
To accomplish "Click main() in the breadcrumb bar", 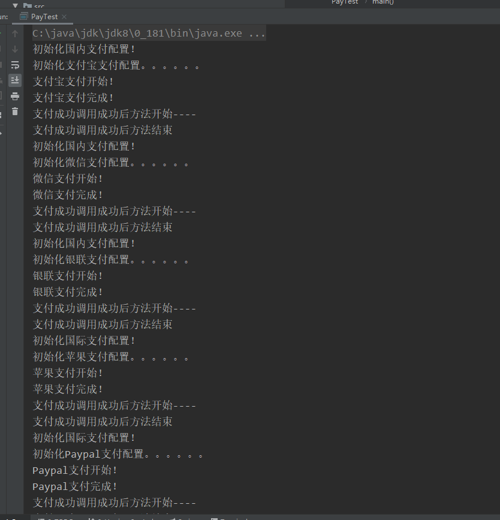I will coord(382,2).
